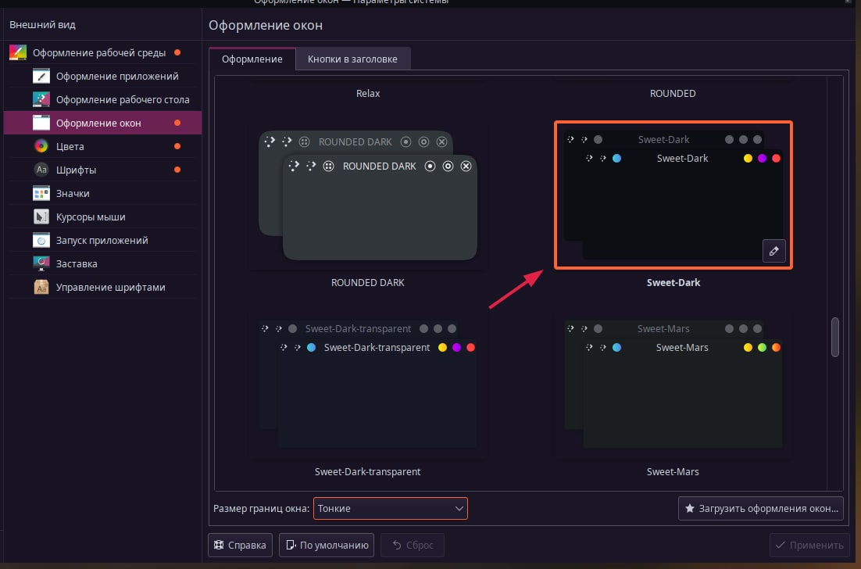Click Загрузить оформления окон button
Image resolution: width=861 pixels, height=569 pixels.
[760, 509]
